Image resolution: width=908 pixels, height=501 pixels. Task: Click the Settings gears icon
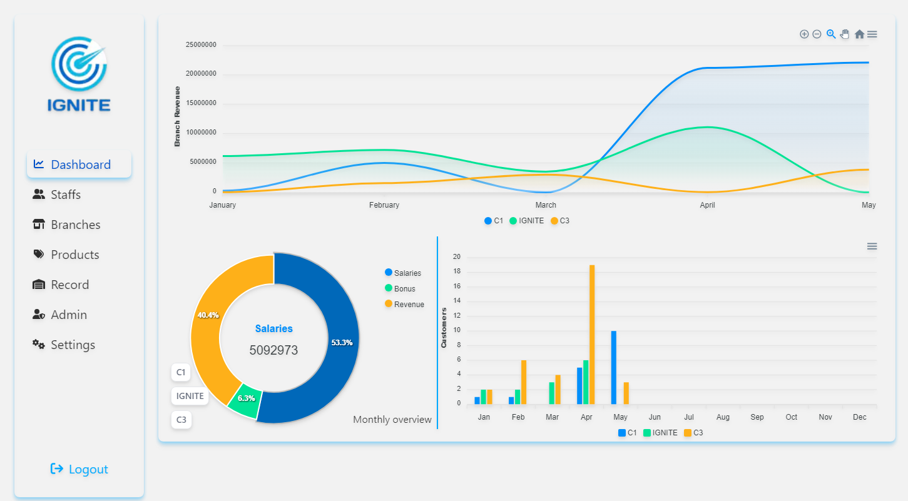(39, 344)
